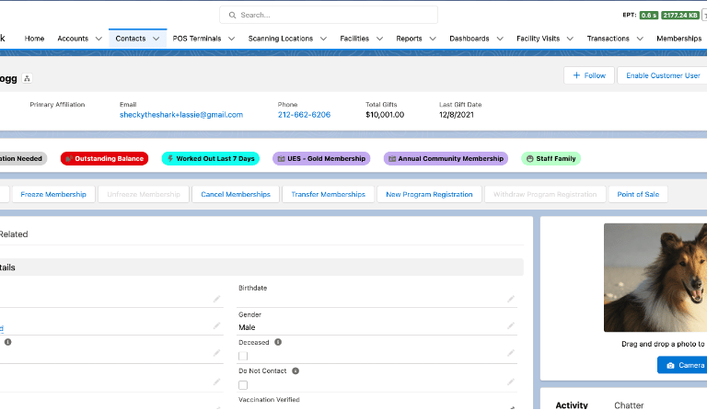Edit Gender field via pencil icon
This screenshot has width=707, height=410.
pos(511,325)
